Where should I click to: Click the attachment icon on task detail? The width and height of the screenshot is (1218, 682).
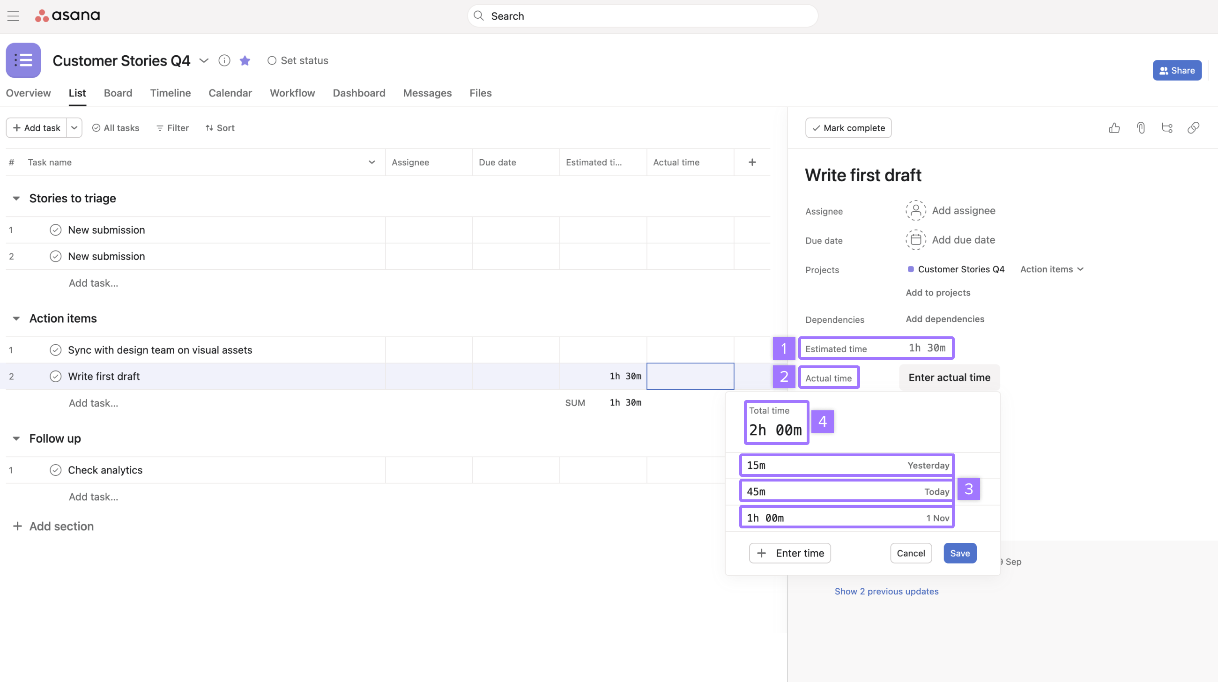tap(1141, 128)
